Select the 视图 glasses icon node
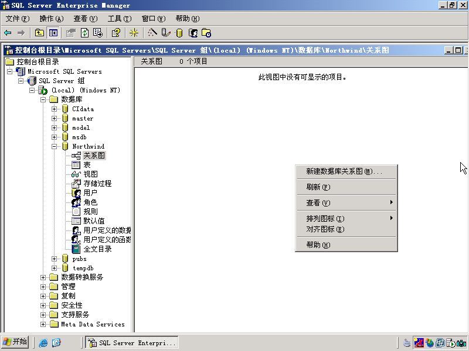This screenshot has height=351, width=469. [76, 174]
